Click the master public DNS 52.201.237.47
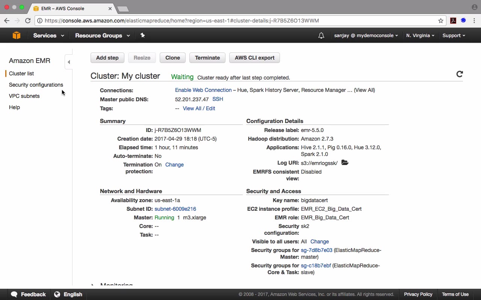The height and width of the screenshot is (300, 481). coord(192,99)
